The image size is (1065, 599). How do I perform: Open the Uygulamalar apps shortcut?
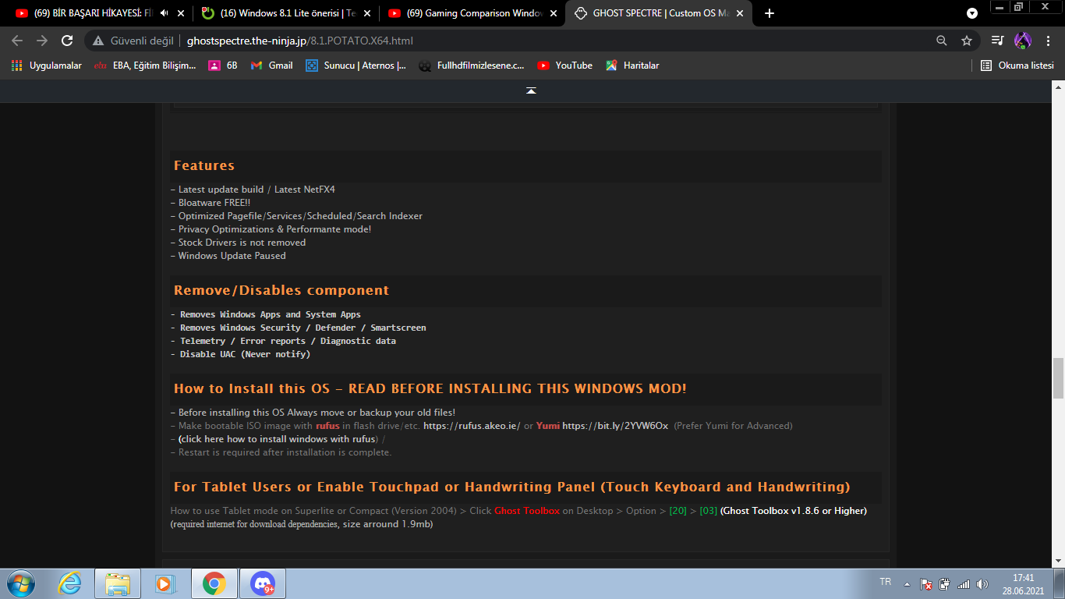click(47, 66)
